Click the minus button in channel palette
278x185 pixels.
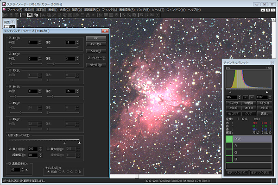[252, 97]
